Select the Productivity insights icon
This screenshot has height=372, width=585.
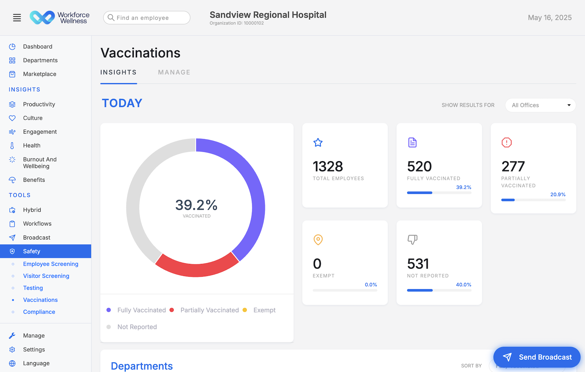(12, 104)
